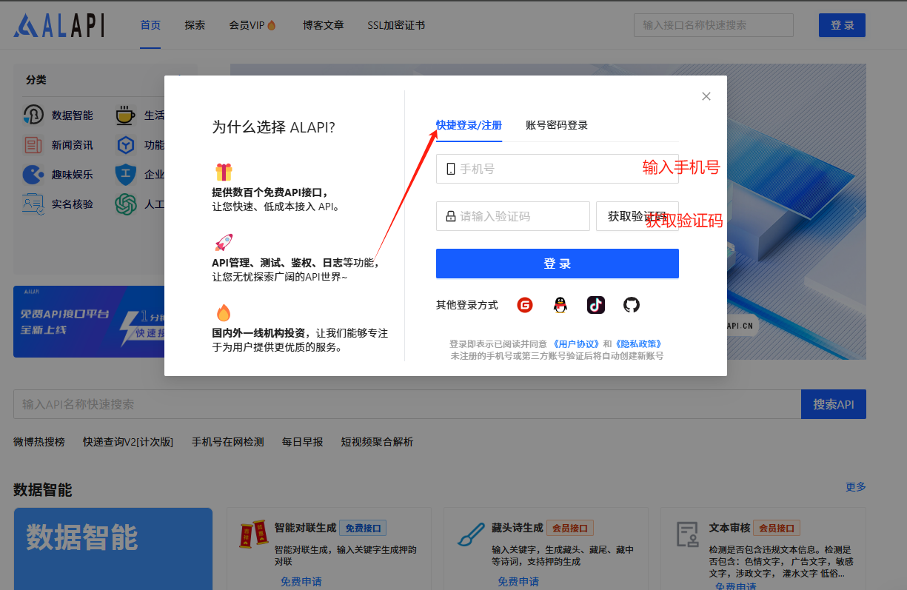The image size is (907, 590).
Task: Focus the 请输入验证码 input field
Action: pyautogui.click(x=512, y=215)
